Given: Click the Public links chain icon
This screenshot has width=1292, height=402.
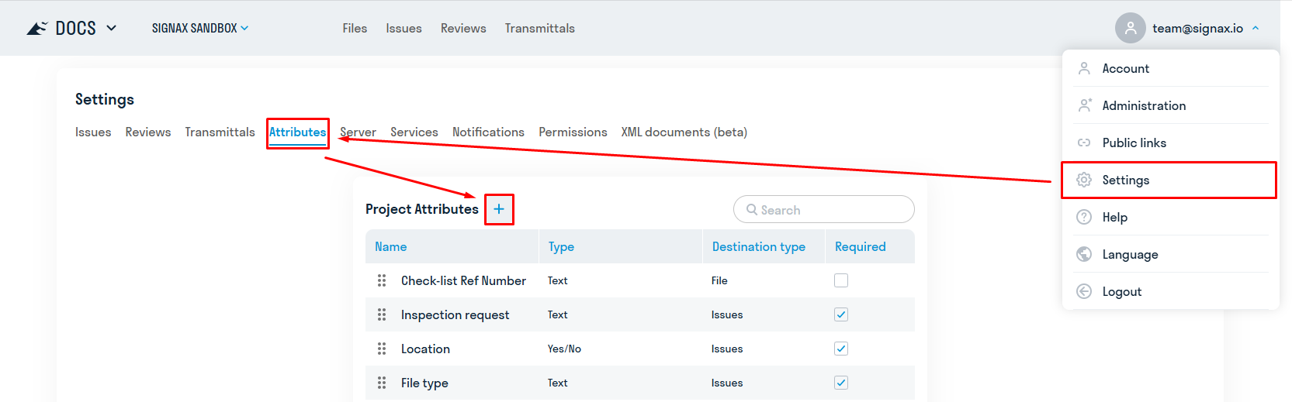Looking at the screenshot, I should [x=1084, y=143].
